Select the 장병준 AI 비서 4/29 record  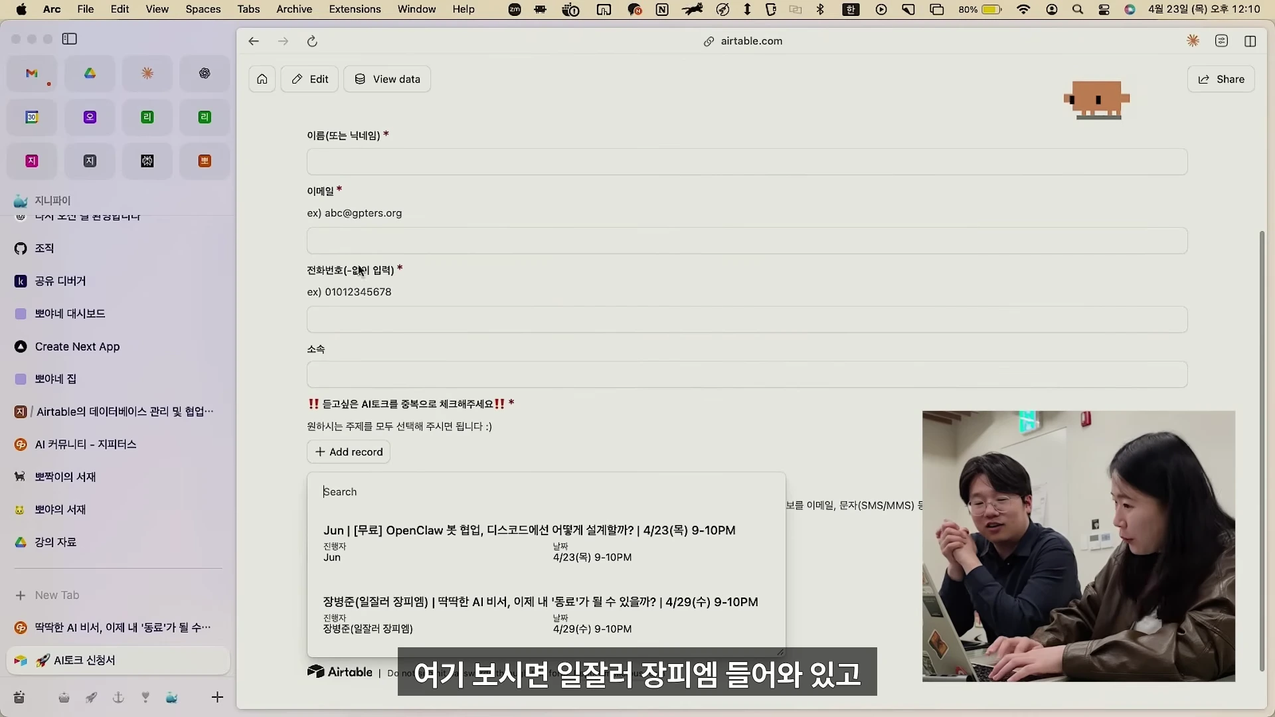pyautogui.click(x=547, y=615)
